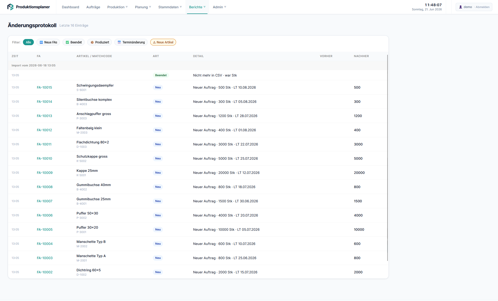Filter by Beendet entries
Screen dimensions: 498x301
pyautogui.click(x=74, y=42)
